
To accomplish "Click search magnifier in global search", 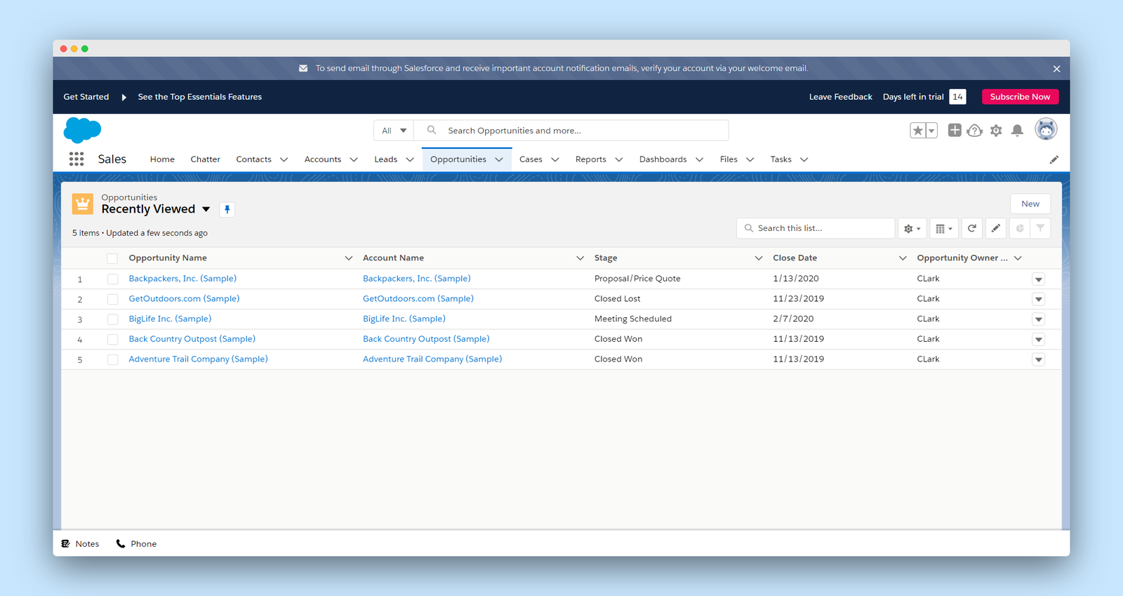I will [x=432, y=130].
